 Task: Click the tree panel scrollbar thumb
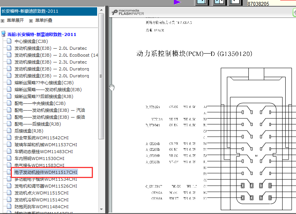(x=101, y=76)
